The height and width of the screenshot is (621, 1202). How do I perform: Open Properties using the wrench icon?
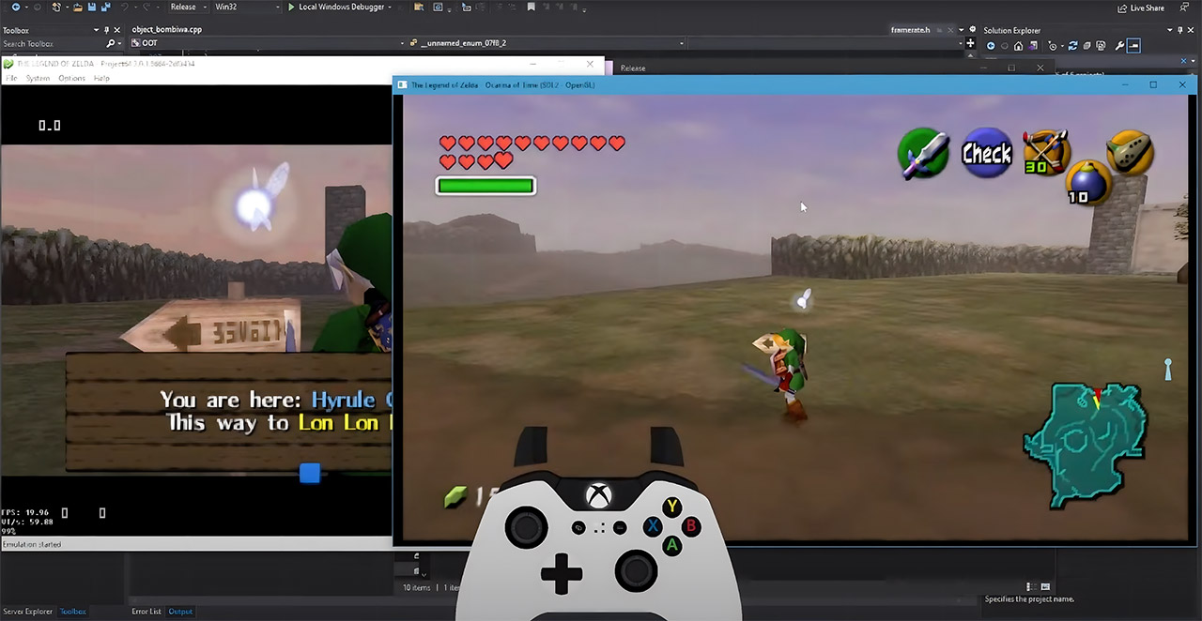click(x=1119, y=45)
